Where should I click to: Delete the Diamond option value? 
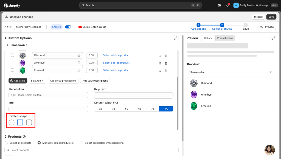coord(166,55)
